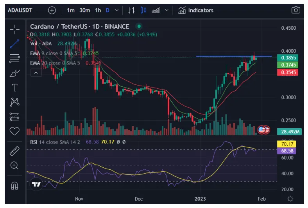Click the 0.3855 current price label
Image resolution: width=308 pixels, height=208 pixels.
tap(288, 58)
